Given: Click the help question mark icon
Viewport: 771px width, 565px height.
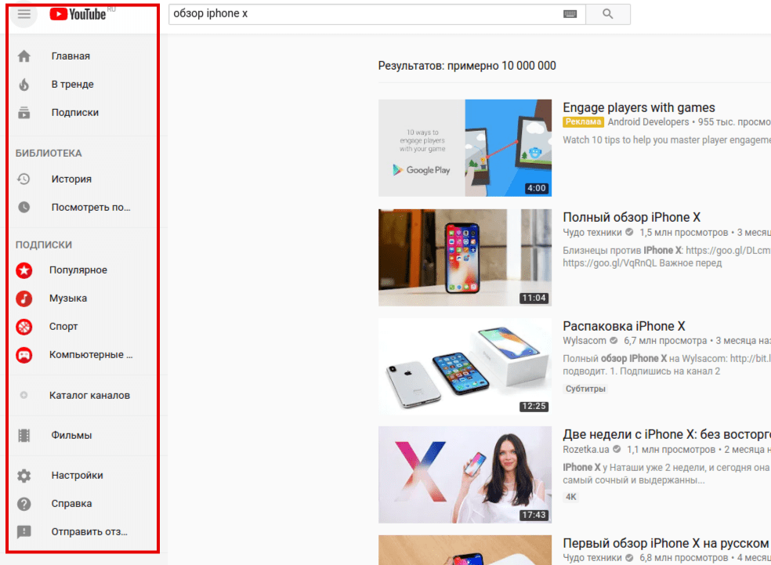Looking at the screenshot, I should click(24, 504).
